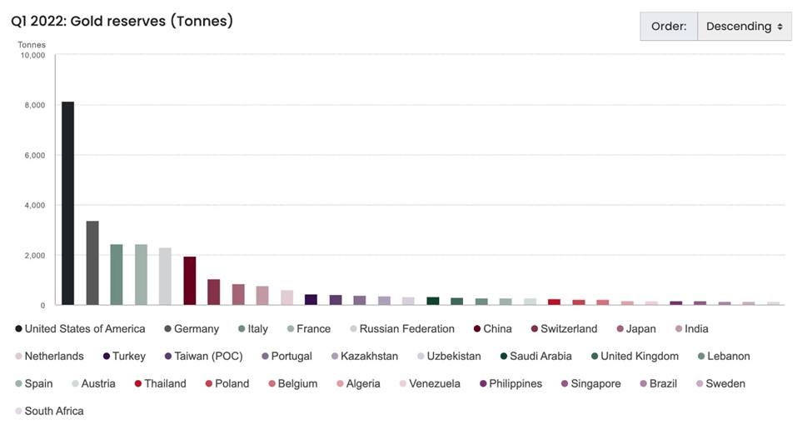Click the dark red China bar
Viewport: 812px width, 425px height.
[x=189, y=280]
